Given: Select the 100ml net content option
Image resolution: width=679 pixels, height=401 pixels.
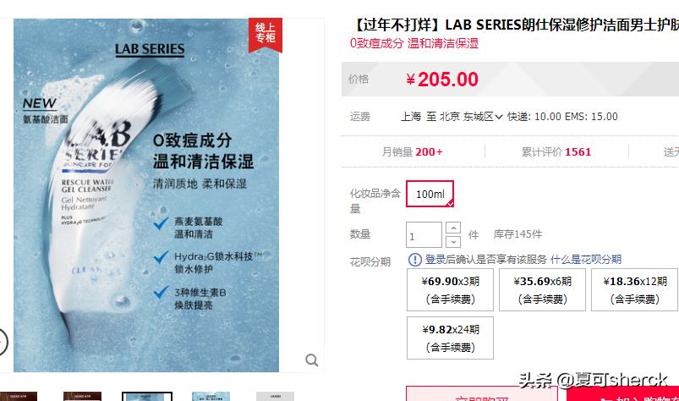Looking at the screenshot, I should [430, 194].
